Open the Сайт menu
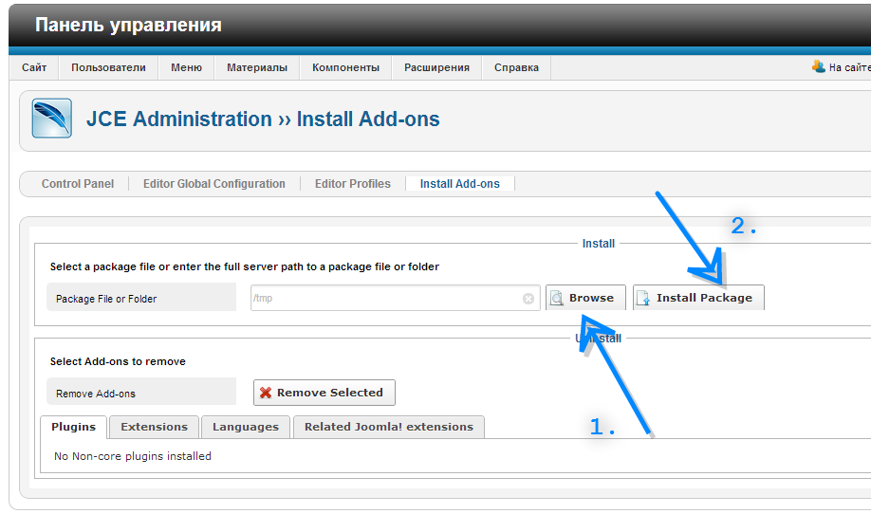Viewport: 871px width, 514px height. point(34,67)
